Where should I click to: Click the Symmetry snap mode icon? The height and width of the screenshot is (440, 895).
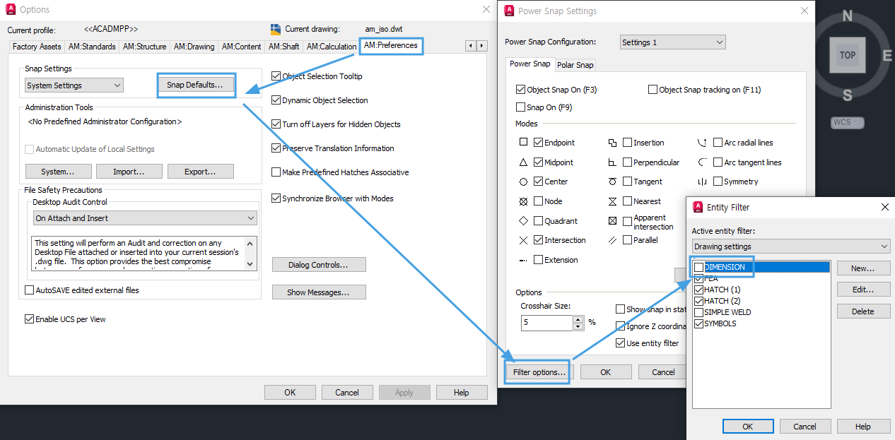pyautogui.click(x=702, y=182)
